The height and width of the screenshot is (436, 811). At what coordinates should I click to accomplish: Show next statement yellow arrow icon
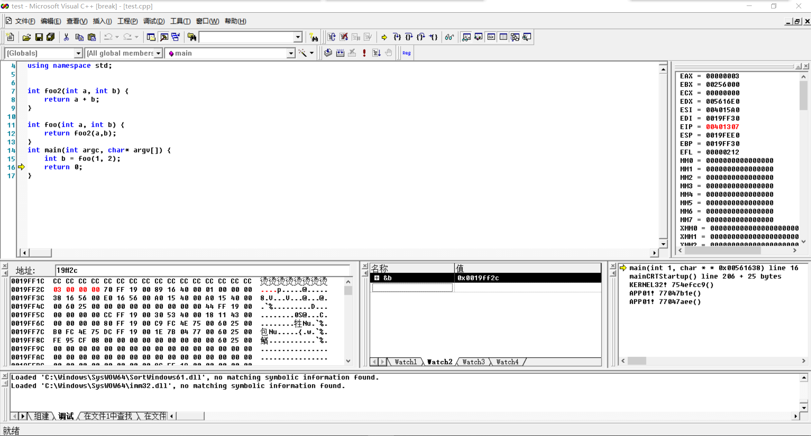coord(384,37)
